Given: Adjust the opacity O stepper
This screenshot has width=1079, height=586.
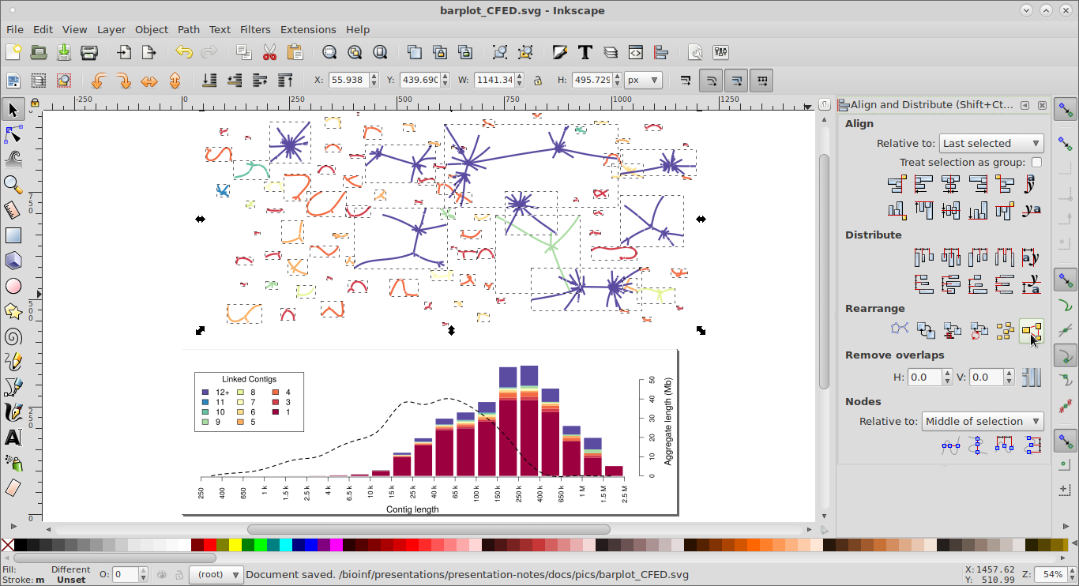Looking at the screenshot, I should click(143, 574).
